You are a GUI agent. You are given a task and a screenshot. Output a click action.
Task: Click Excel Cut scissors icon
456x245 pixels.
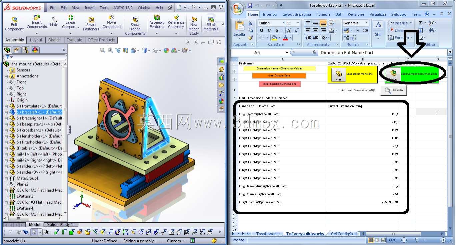pos(250,23)
